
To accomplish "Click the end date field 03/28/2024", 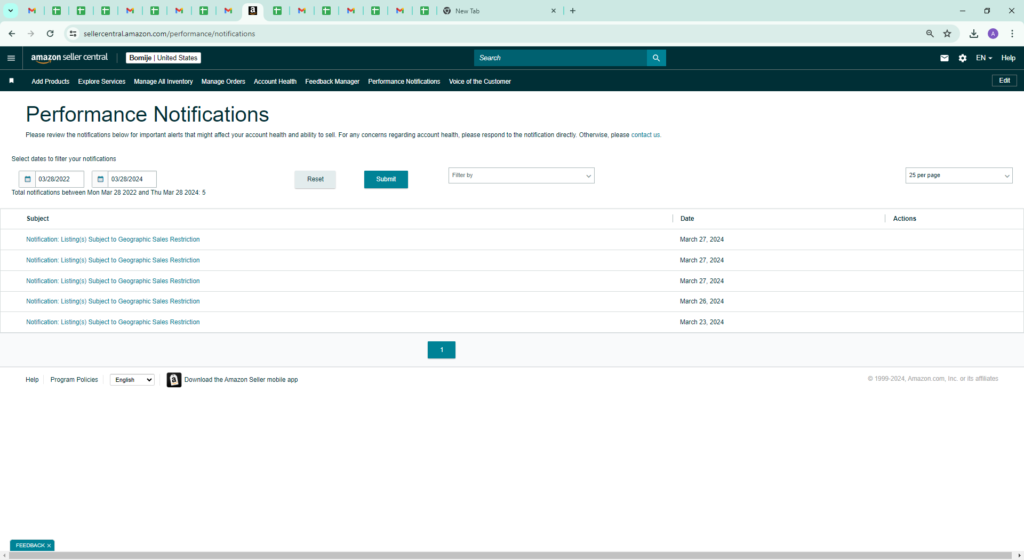I will pos(132,179).
